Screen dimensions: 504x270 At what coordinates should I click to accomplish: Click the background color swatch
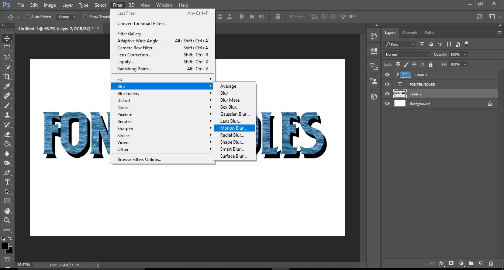pyautogui.click(x=10, y=250)
